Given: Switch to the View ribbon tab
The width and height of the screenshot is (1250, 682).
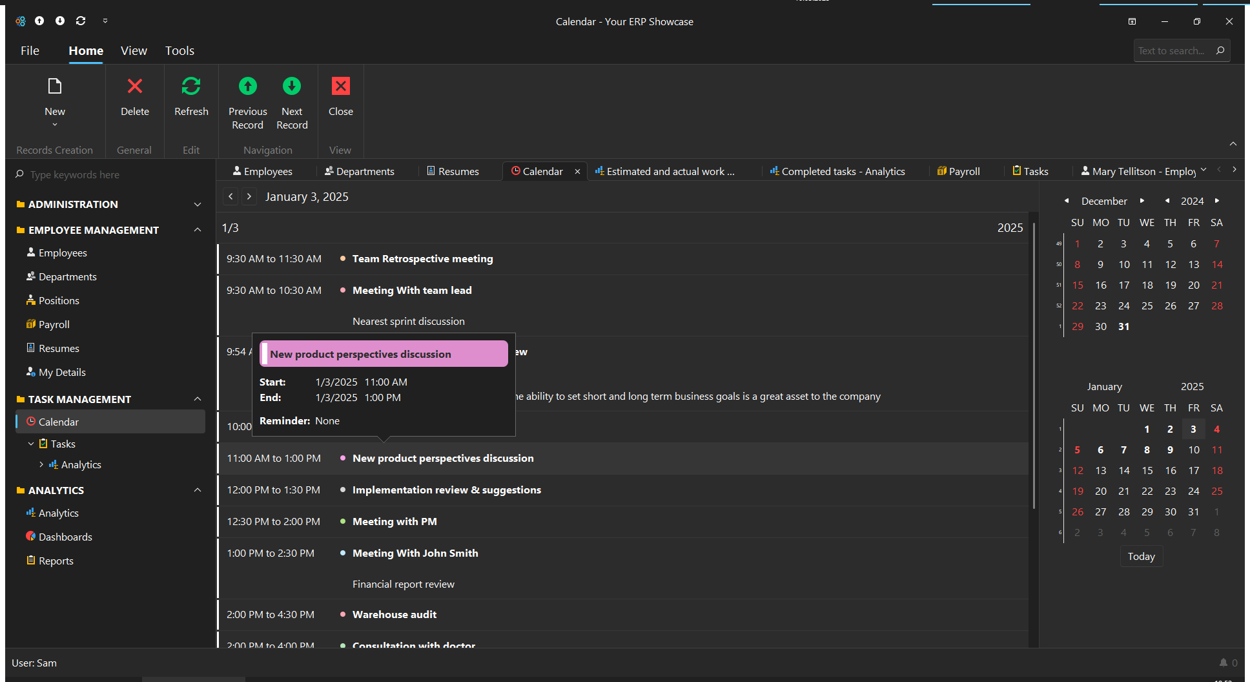Looking at the screenshot, I should tap(134, 50).
